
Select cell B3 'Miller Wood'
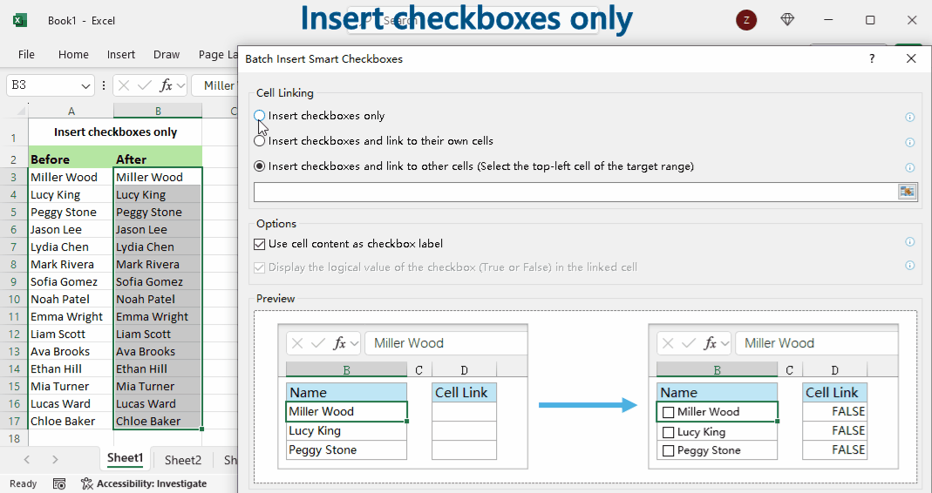(158, 177)
